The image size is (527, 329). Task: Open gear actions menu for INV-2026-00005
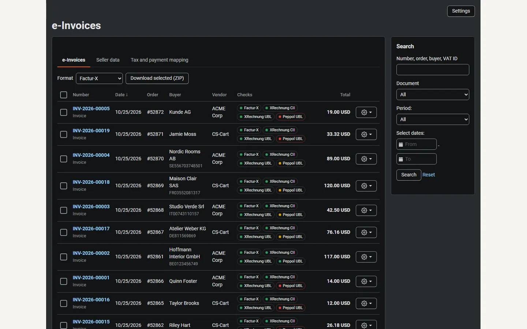click(366, 112)
